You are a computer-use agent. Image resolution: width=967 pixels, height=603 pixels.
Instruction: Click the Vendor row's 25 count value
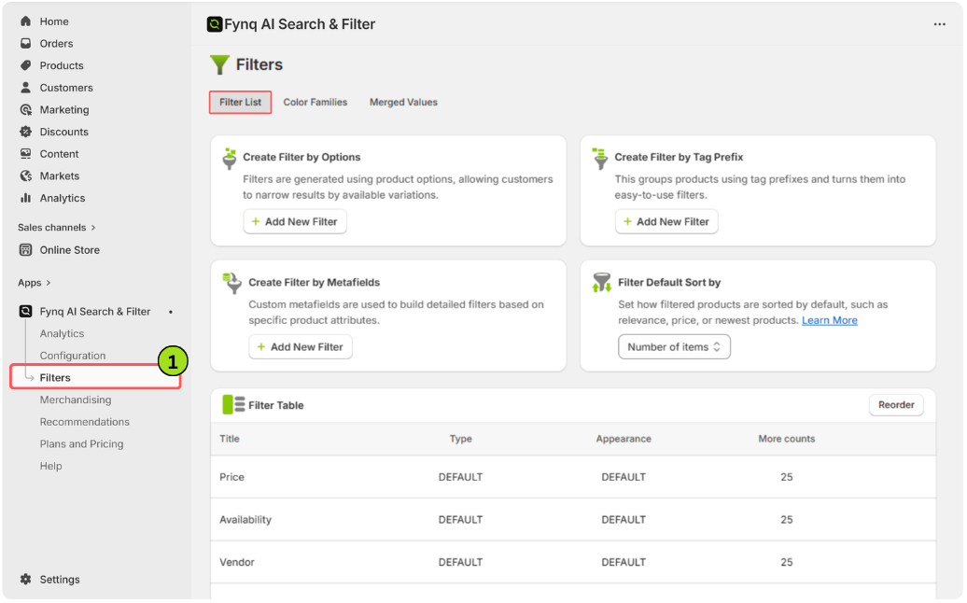[788, 563]
